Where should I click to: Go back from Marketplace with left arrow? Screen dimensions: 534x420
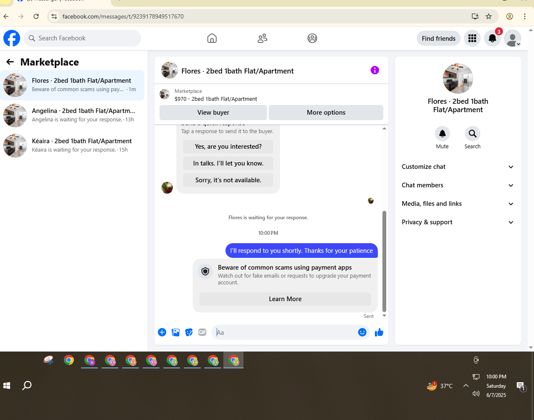click(x=10, y=62)
